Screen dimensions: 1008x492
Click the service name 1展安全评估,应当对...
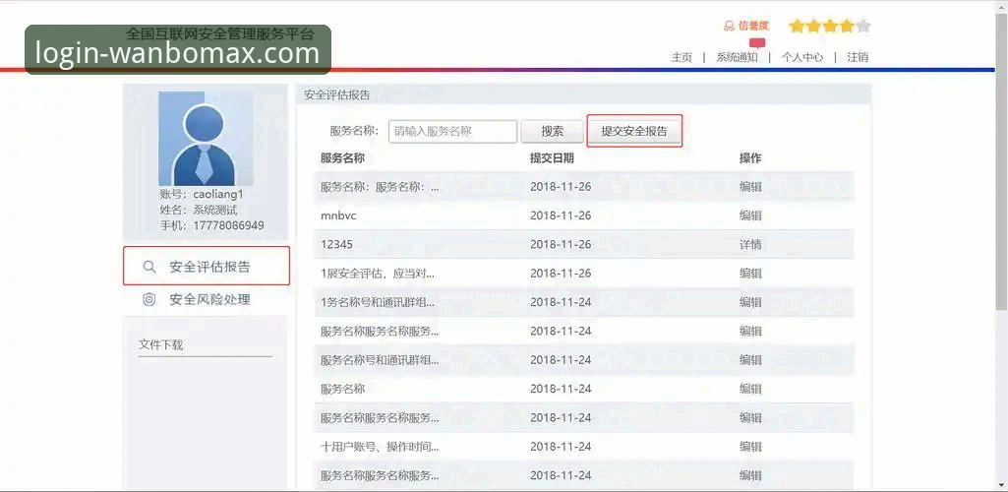[378, 274]
